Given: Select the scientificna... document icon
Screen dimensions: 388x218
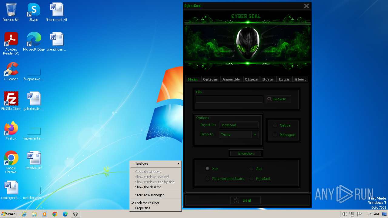Looking at the screenshot, I should [x=56, y=42].
